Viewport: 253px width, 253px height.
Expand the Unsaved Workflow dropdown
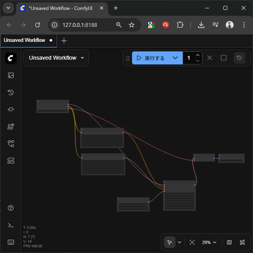[82, 58]
